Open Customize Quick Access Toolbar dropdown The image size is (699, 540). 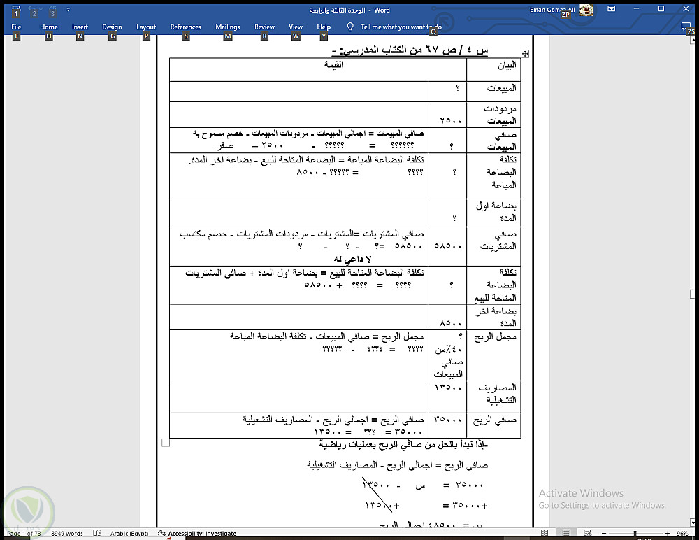(69, 9)
